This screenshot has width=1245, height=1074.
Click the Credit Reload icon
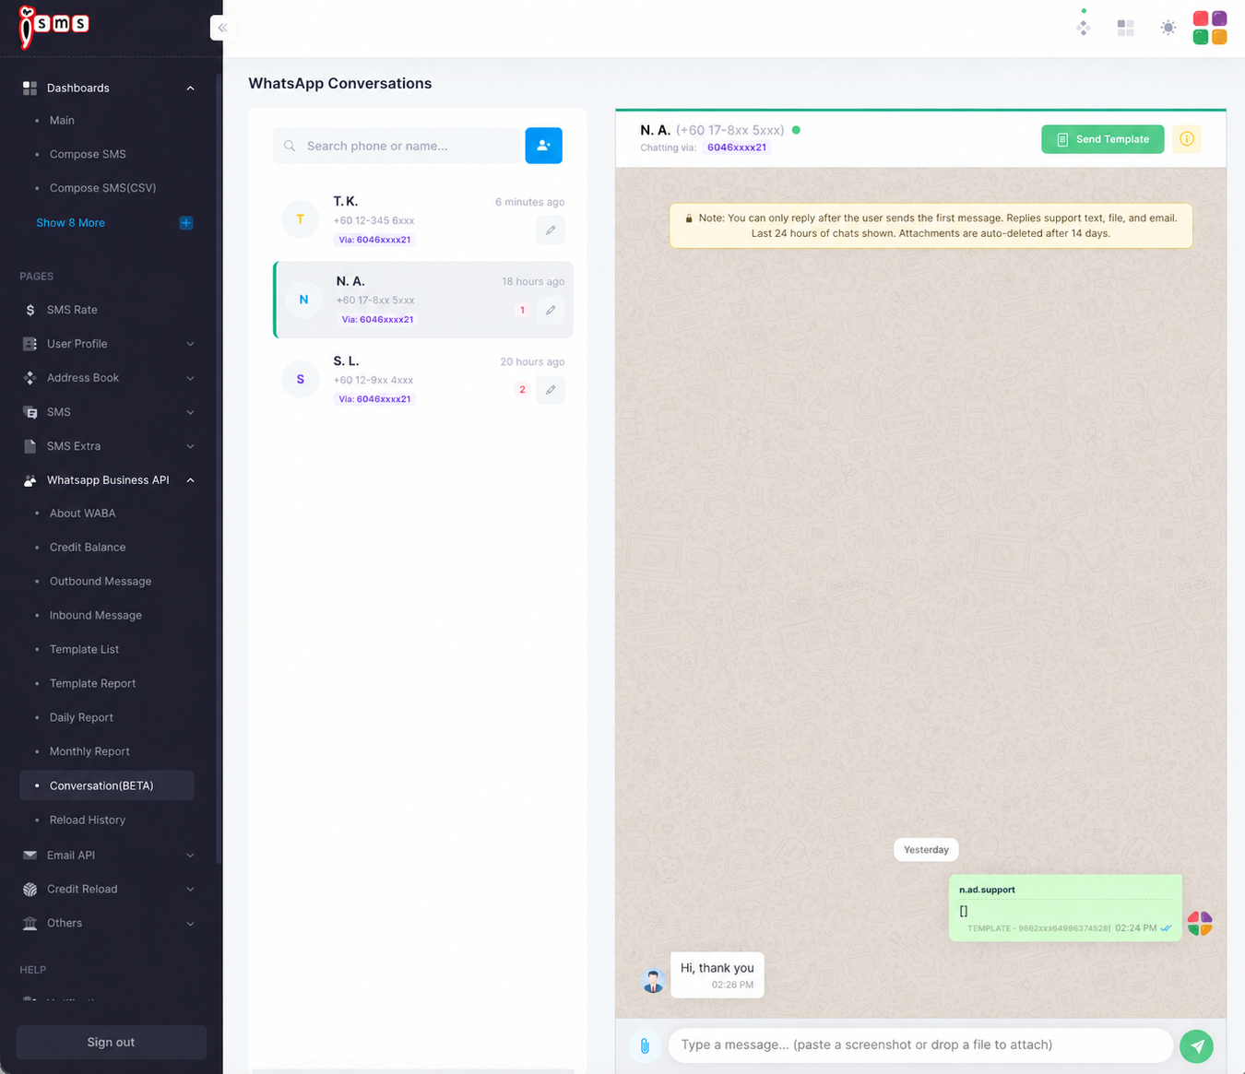(30, 890)
